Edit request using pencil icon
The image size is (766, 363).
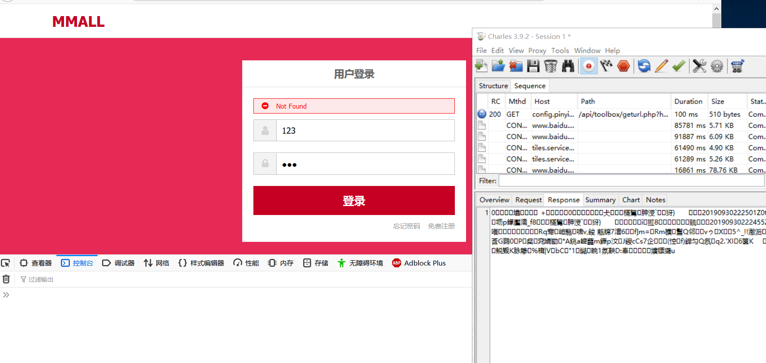(x=661, y=66)
